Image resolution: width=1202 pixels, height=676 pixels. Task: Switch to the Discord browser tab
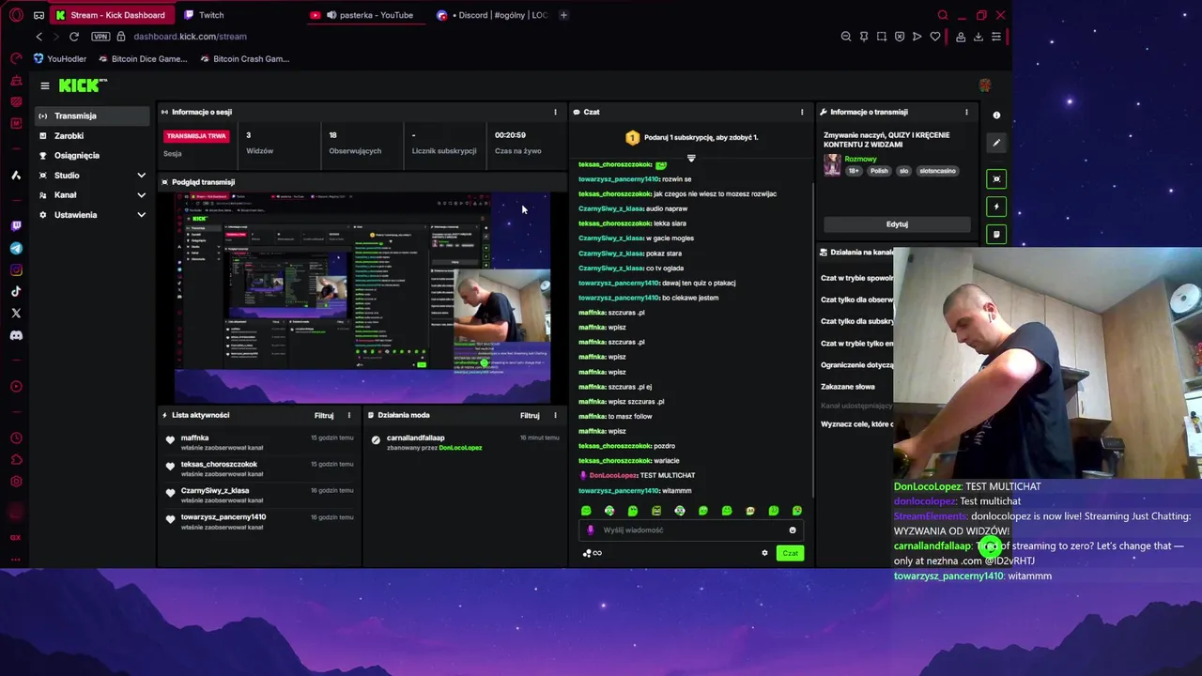tap(493, 15)
